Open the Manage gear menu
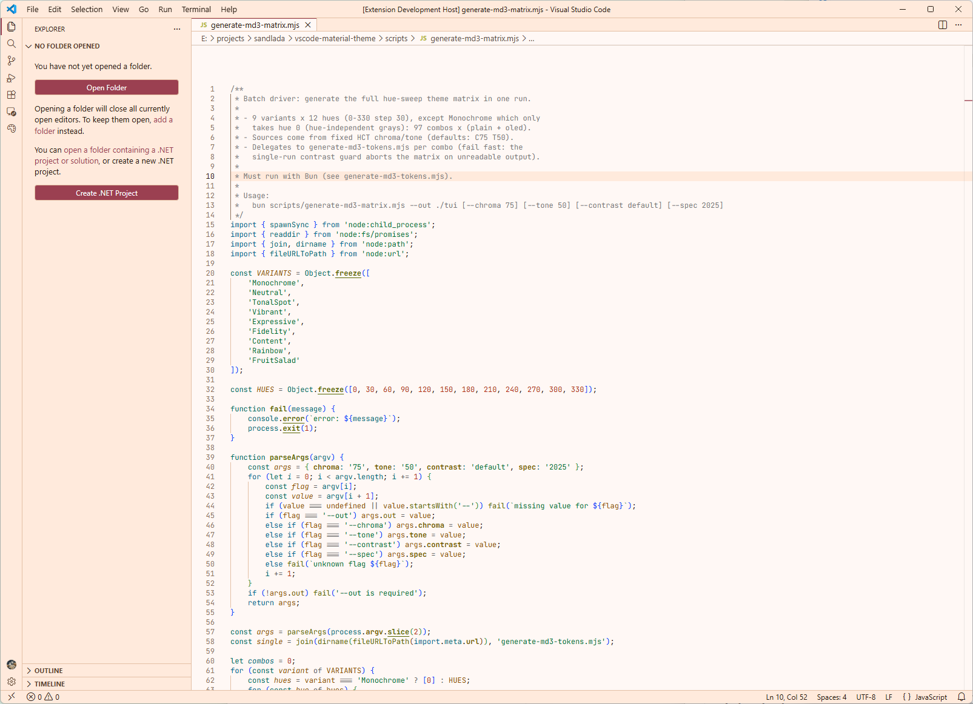Viewport: 973px width, 704px height. pos(11,682)
